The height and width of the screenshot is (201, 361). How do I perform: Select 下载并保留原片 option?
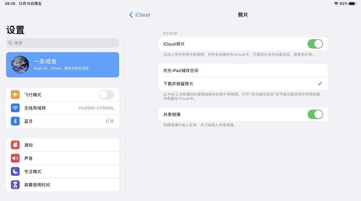pos(243,84)
